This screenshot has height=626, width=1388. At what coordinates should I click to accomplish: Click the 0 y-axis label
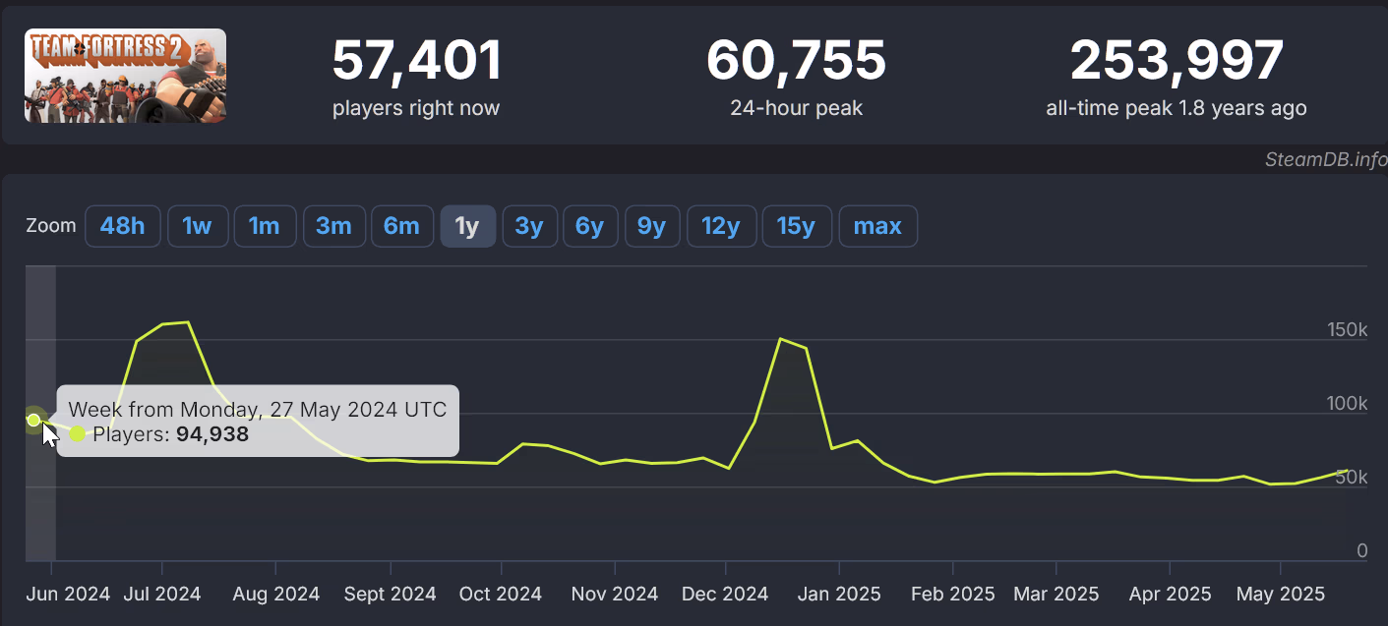point(1362,550)
